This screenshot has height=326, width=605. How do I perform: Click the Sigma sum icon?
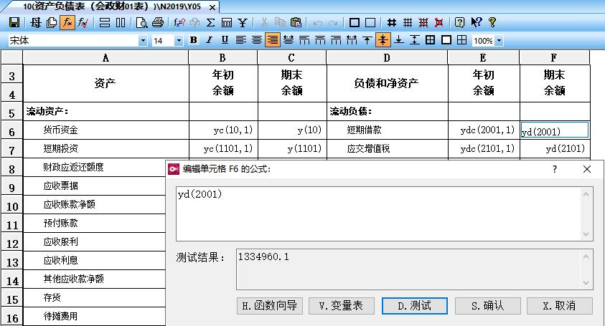[x=210, y=22]
